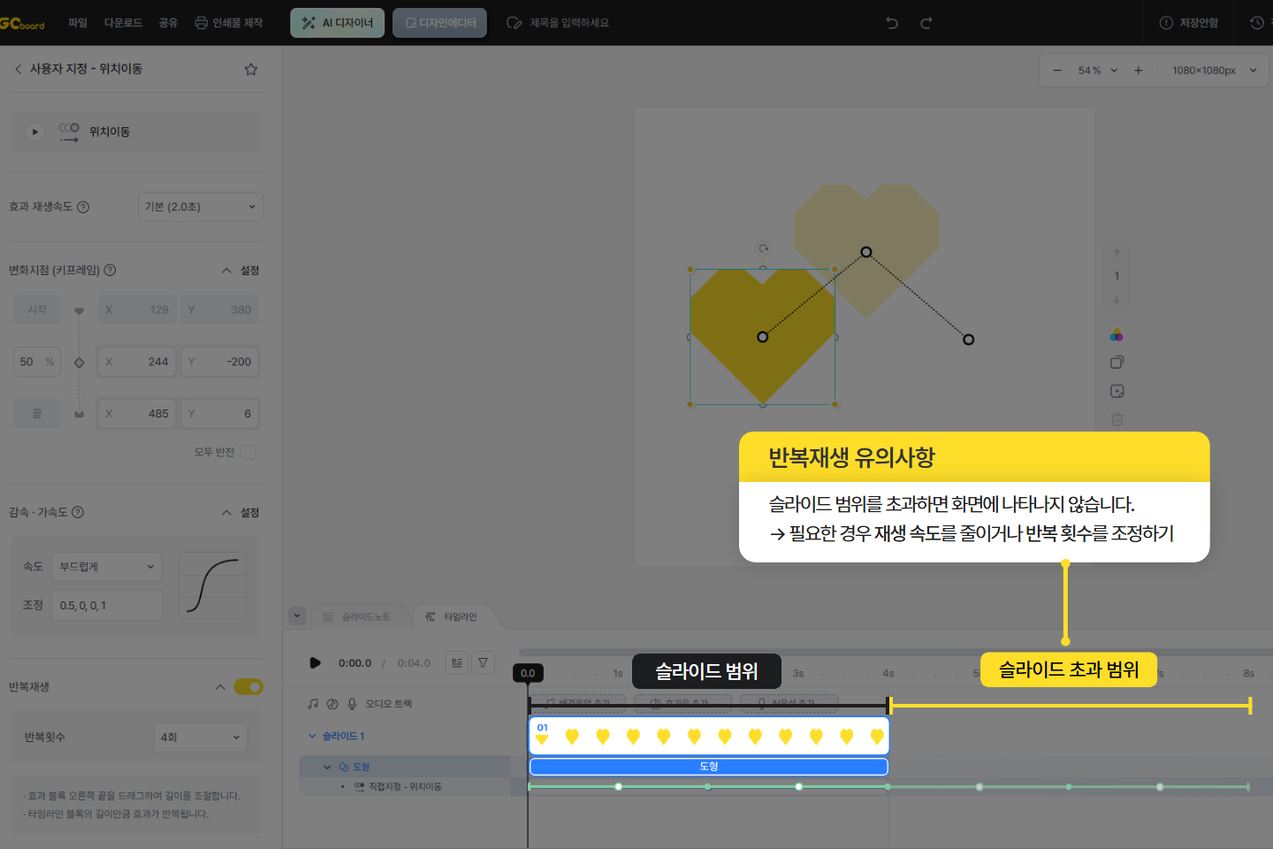Open the 파일 menu

(78, 23)
